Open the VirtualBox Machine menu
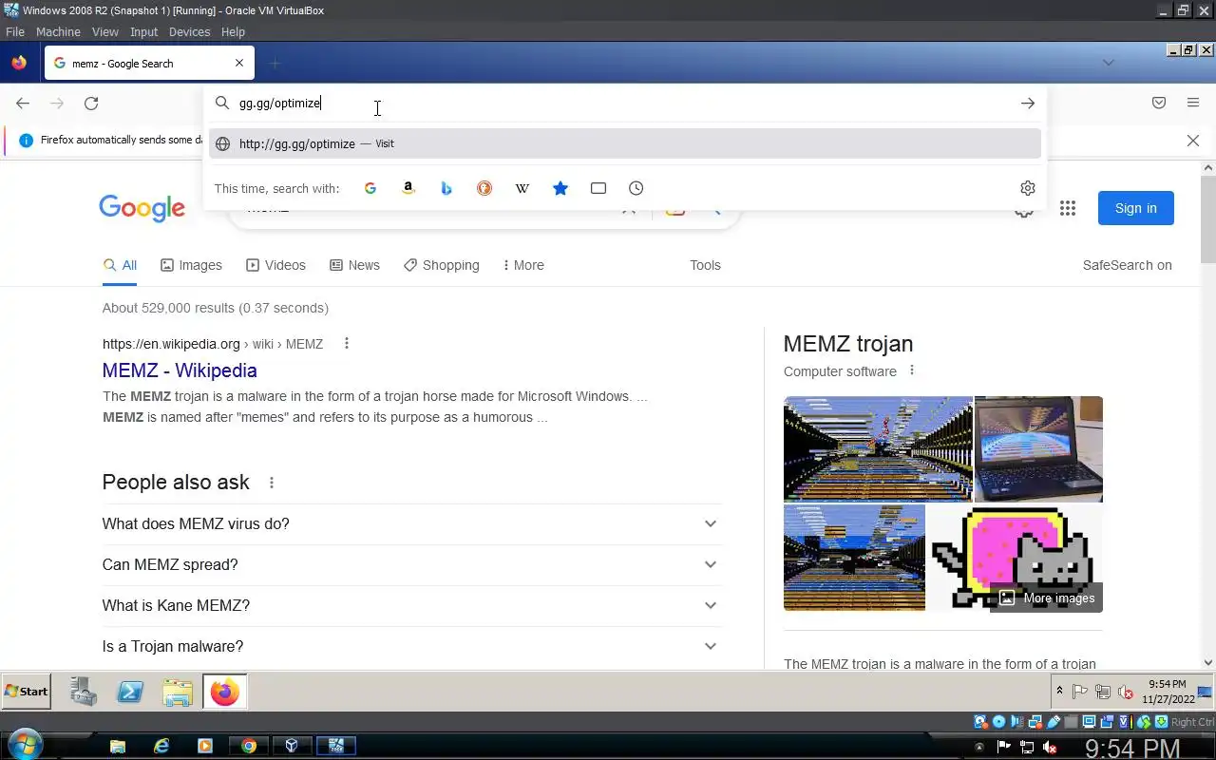The height and width of the screenshot is (760, 1216). [x=58, y=31]
